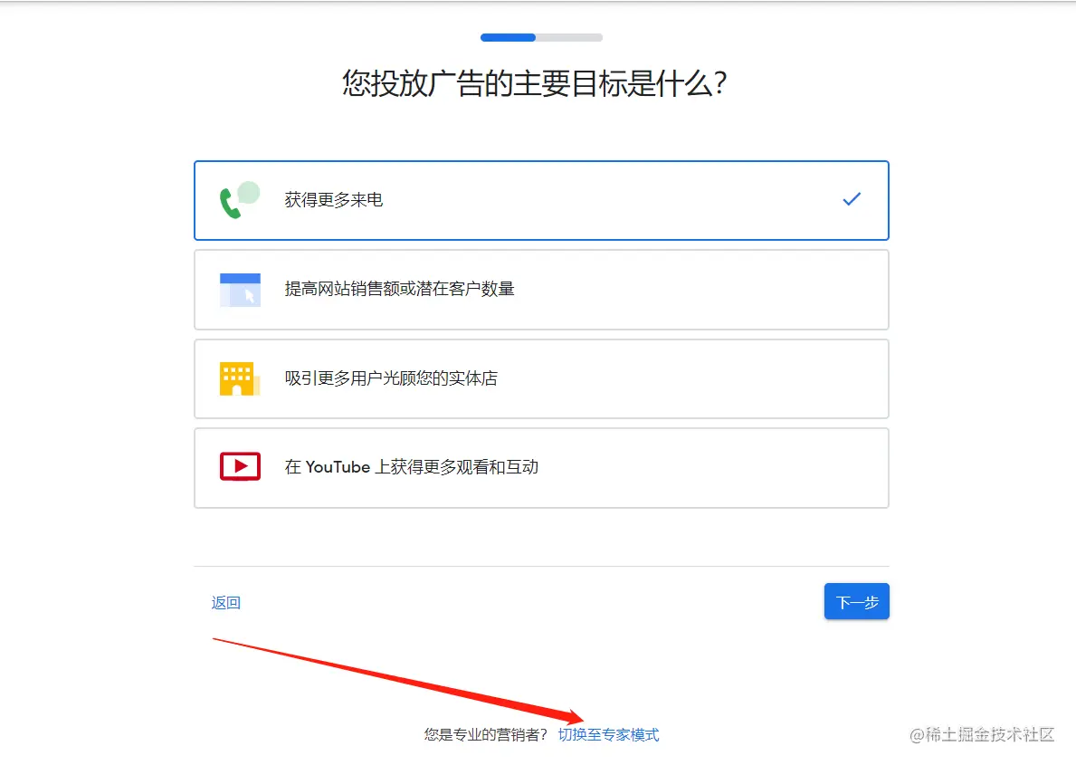1076x765 pixels.
Task: Open the 切换至专家模式 link
Action: [x=609, y=735]
